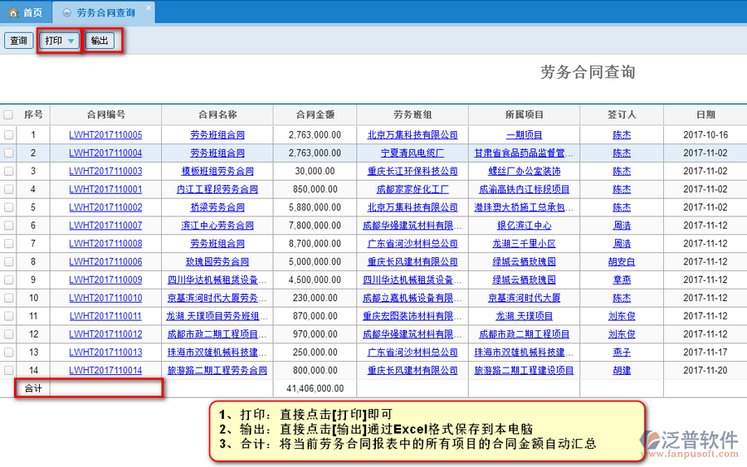Viewport: 747px width, 467px height.
Task: Check the checkbox for row 1
Action: coord(8,134)
